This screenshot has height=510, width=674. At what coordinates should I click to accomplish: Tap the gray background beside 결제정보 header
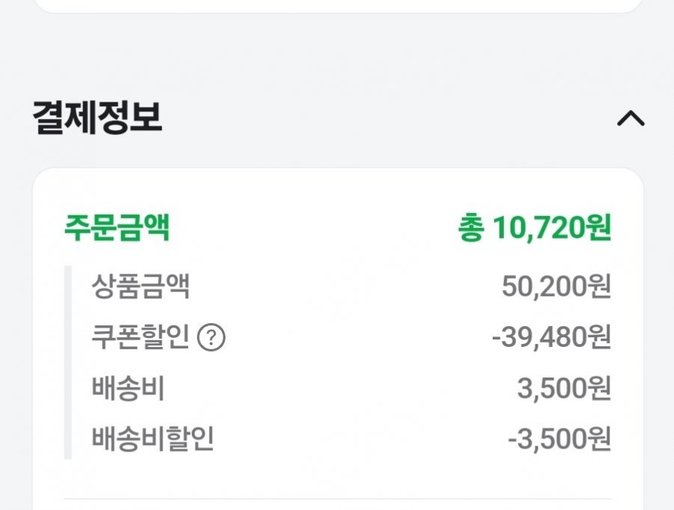pyautogui.click(x=387, y=118)
